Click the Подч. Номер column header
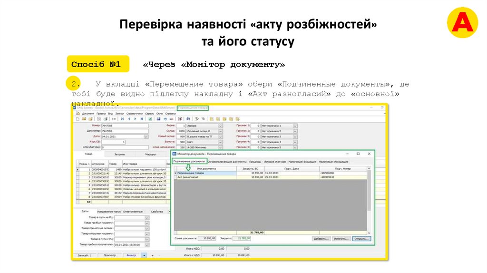This screenshot has height=273, width=487. coord(343,169)
